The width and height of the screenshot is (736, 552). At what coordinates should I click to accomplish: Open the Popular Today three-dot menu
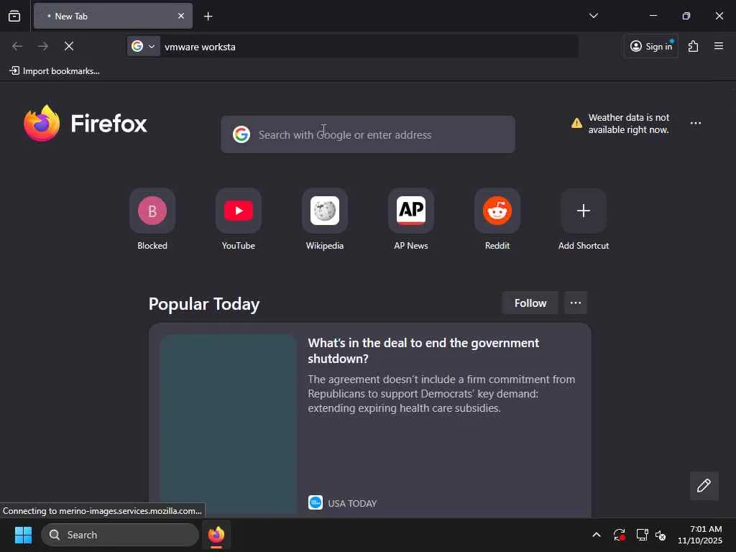coord(576,303)
